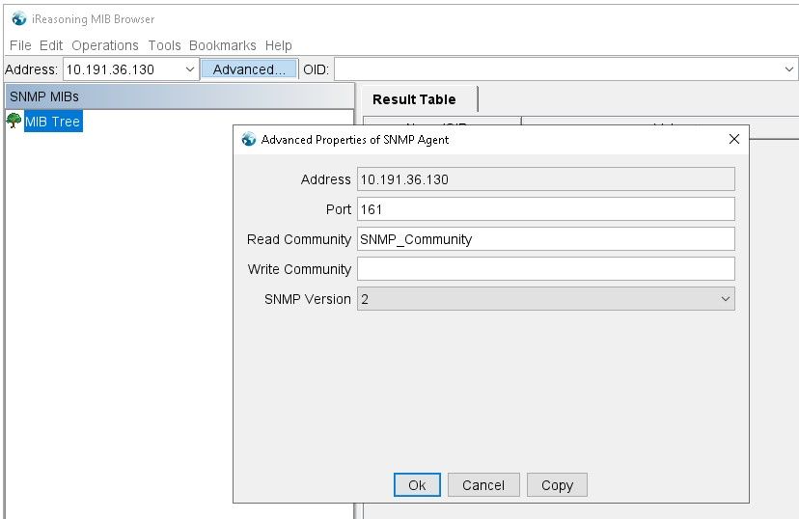Screen dimensions: 799x519
Task: Click the Address field in the dialog
Action: point(546,179)
